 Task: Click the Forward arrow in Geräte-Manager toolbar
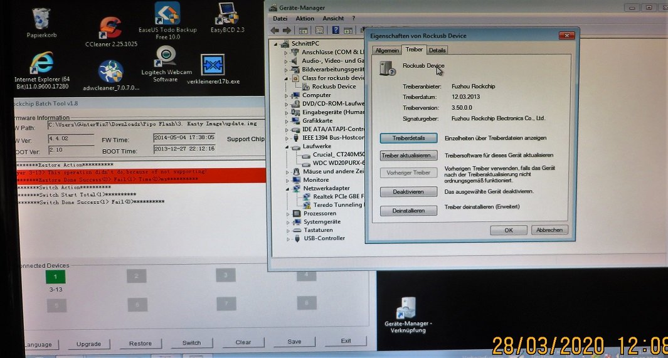pyautogui.click(x=287, y=30)
